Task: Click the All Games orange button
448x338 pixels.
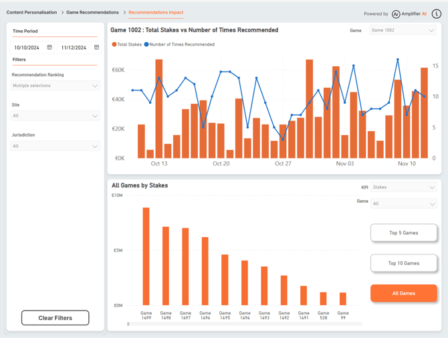Action: pos(403,293)
